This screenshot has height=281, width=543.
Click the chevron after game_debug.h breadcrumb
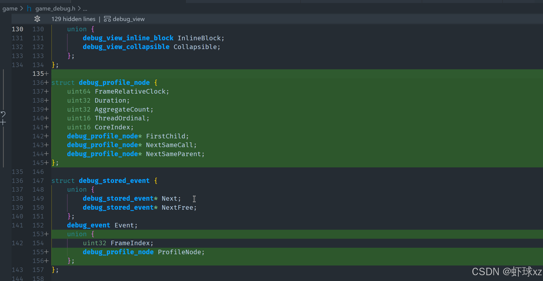pos(79,9)
